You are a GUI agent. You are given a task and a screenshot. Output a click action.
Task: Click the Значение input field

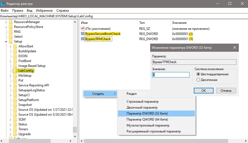point(171,75)
